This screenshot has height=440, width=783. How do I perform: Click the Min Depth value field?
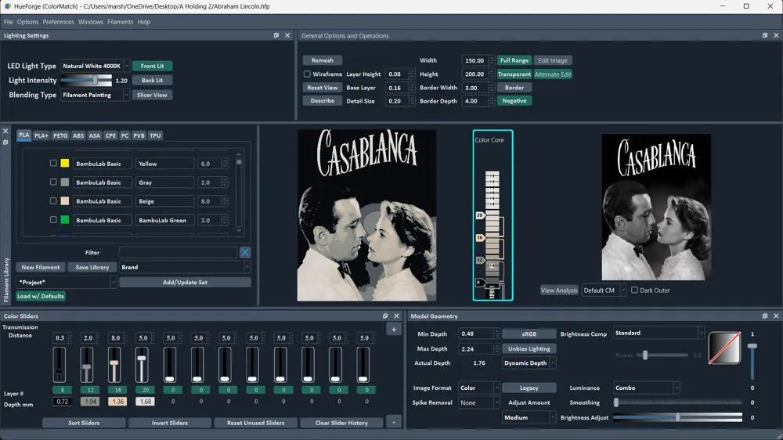(x=476, y=334)
